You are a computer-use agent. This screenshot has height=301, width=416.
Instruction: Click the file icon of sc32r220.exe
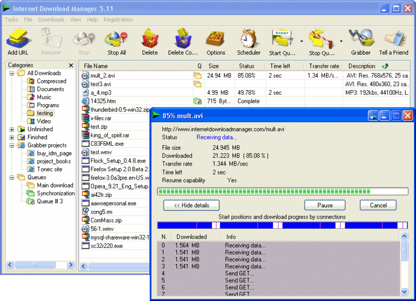tap(85, 245)
